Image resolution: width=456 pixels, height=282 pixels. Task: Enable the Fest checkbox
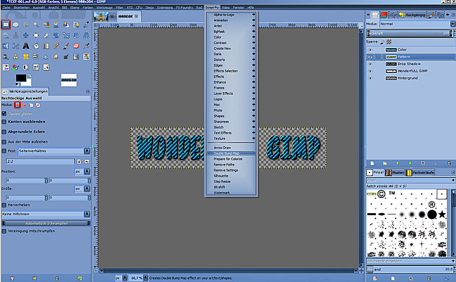coord(4,151)
